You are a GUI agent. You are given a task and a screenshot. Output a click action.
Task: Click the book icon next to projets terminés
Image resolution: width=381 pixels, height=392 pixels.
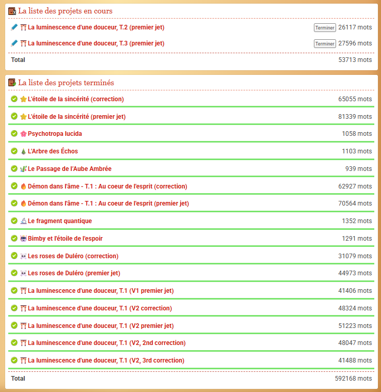tap(12, 83)
